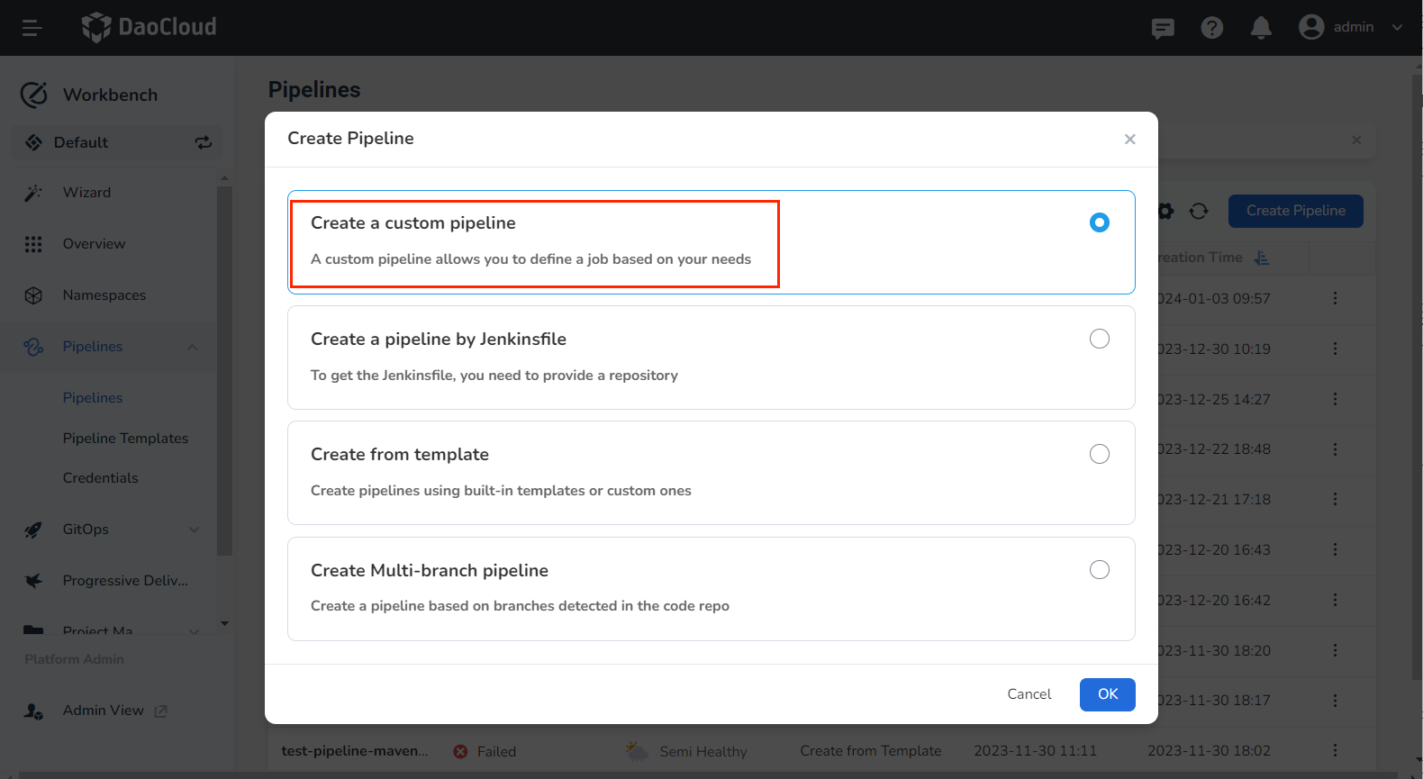Click the workspace switch icon beside Default
The height and width of the screenshot is (779, 1423).
pos(204,142)
